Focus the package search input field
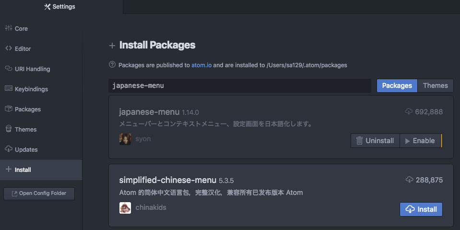 (240, 86)
